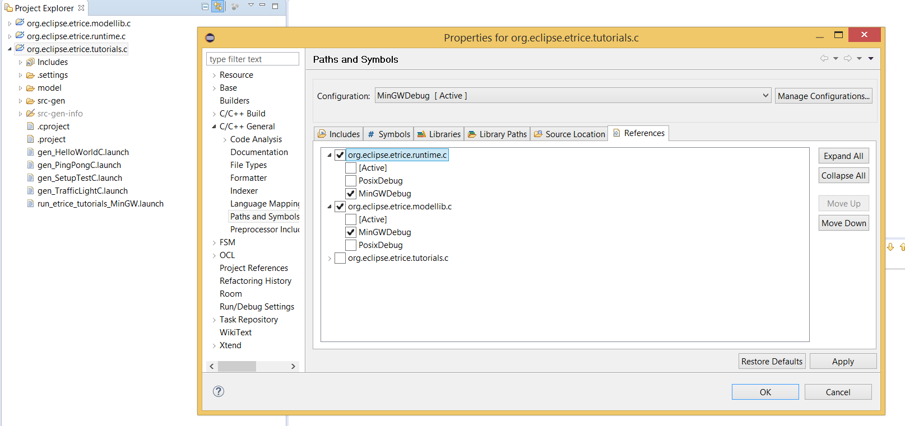The height and width of the screenshot is (426, 905).
Task: Uncheck MinGWDebug under org.eclipse.etrice.modellib.c
Action: point(351,232)
